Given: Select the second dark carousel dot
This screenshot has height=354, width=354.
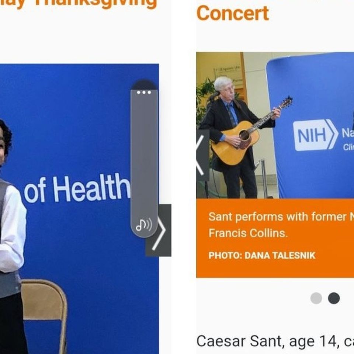Looking at the screenshot, I should 334,298.
